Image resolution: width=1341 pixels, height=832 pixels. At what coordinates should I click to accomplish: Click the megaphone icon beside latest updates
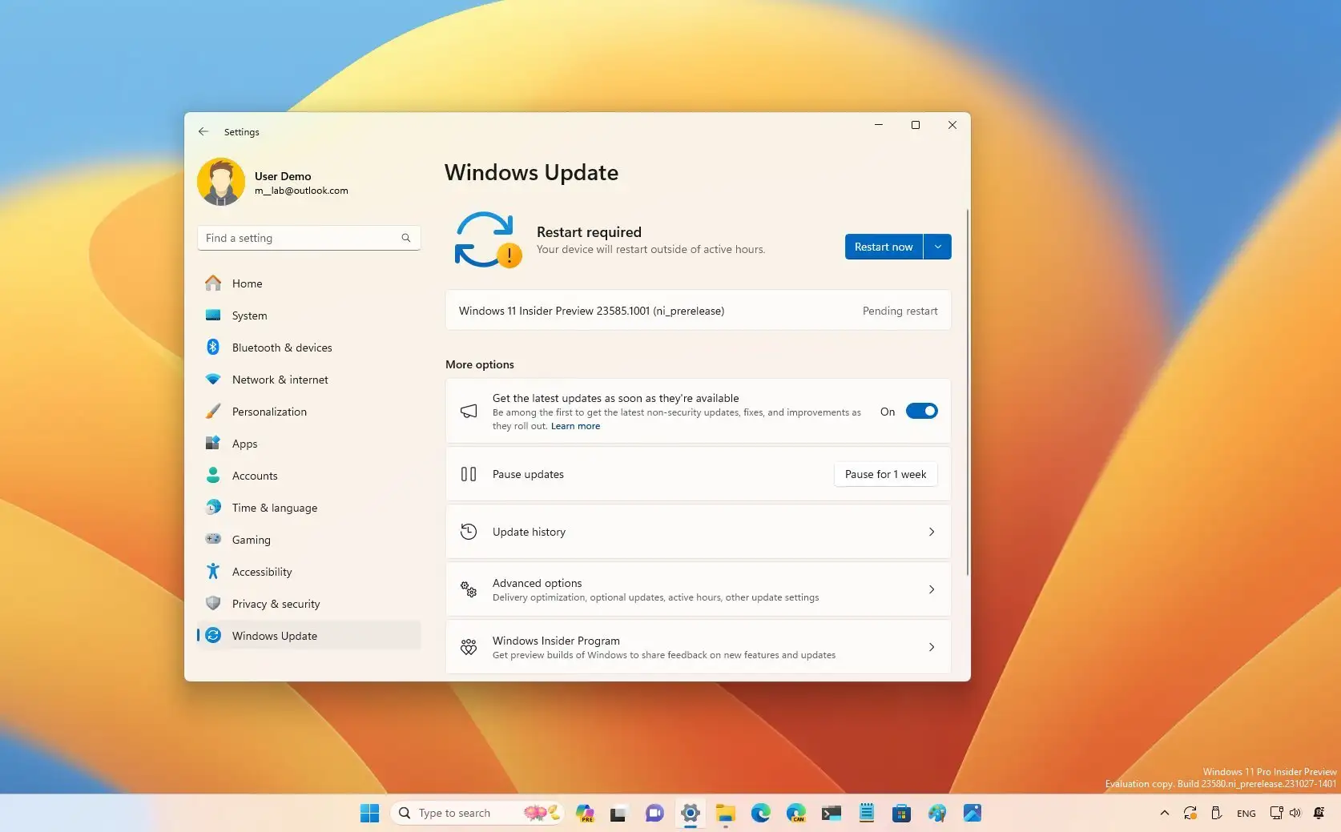469,411
